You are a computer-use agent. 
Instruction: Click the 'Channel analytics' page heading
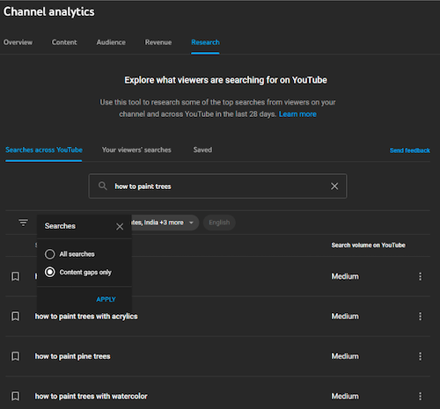click(x=48, y=11)
